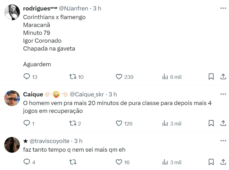This screenshot has width=229, height=170.
Task: Open more options on Caique's tweet
Action: coord(223,94)
